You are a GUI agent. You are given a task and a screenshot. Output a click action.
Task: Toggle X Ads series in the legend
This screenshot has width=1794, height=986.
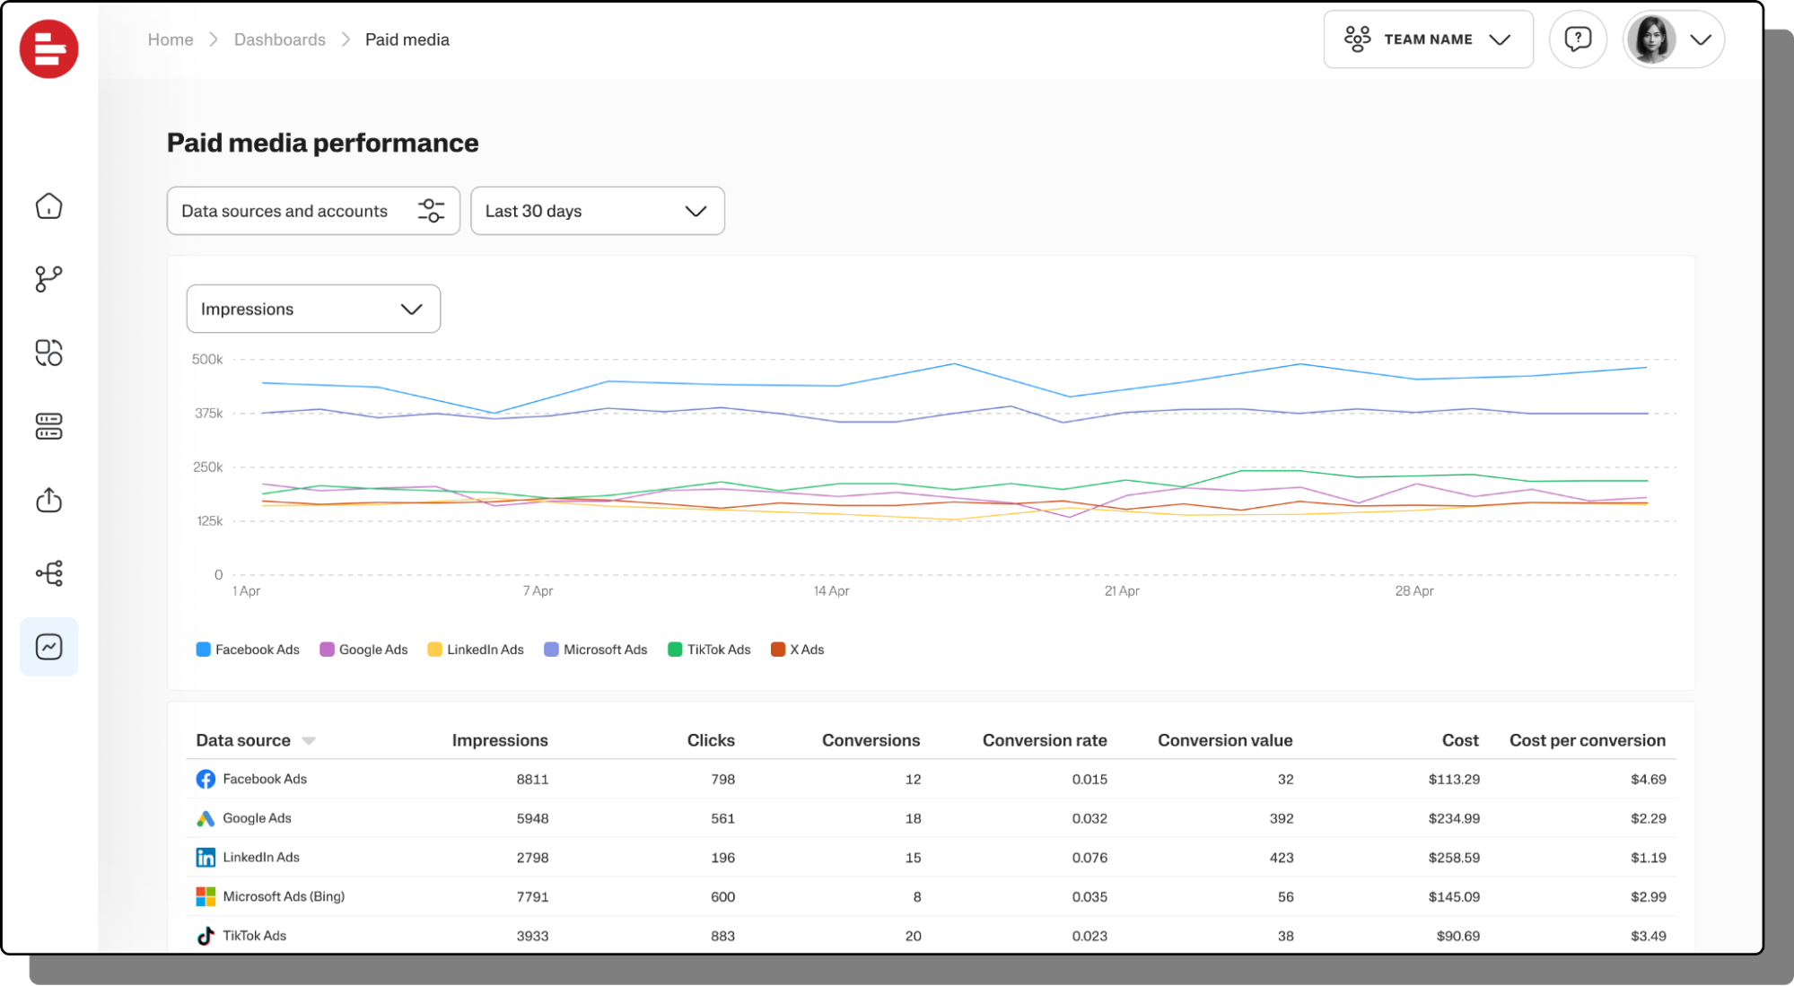tap(797, 649)
